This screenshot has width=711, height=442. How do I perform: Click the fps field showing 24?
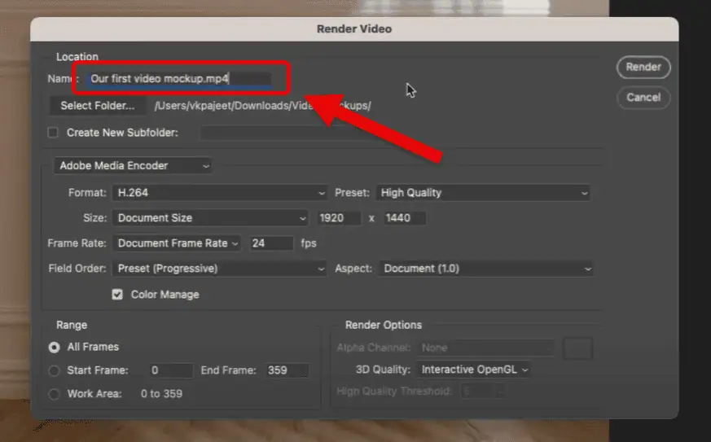pos(271,243)
